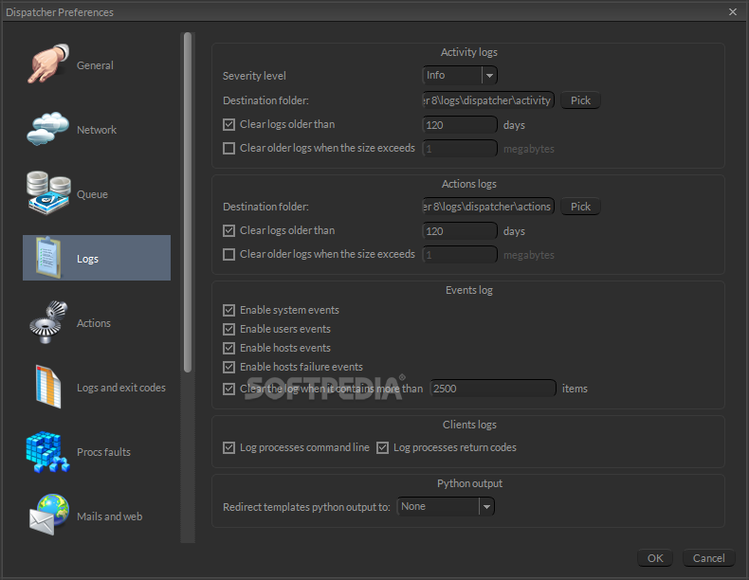This screenshot has width=749, height=580.
Task: Close the Dispatcher Preferences window
Action: (733, 12)
